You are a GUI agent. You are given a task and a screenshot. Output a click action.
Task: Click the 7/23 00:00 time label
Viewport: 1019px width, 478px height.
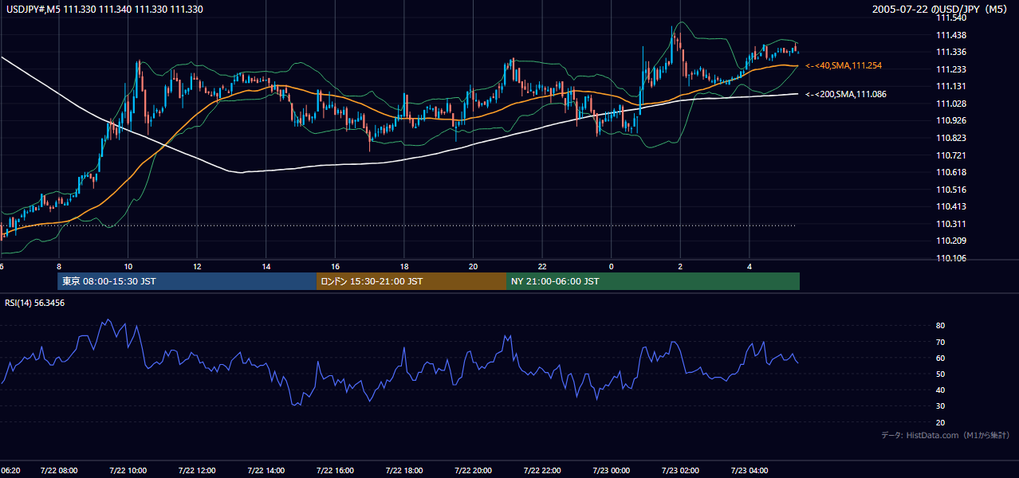tap(612, 471)
